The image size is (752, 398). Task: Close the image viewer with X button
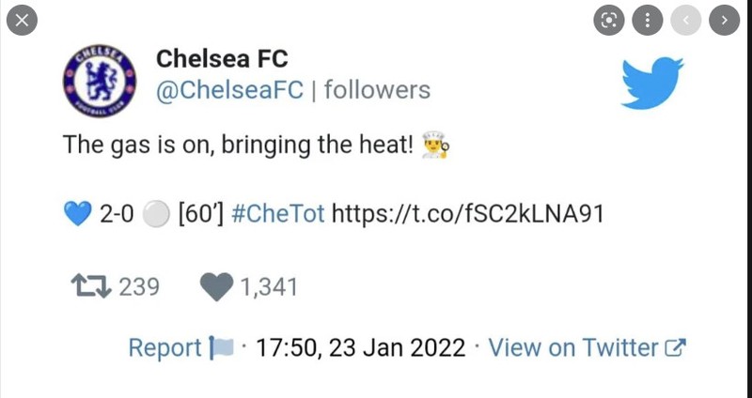(22, 20)
